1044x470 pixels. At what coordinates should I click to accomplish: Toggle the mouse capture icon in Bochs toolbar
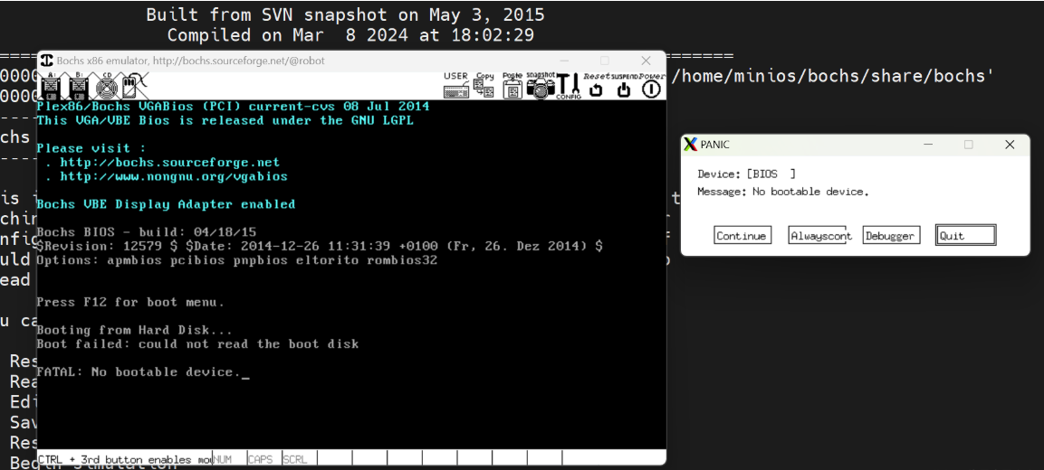point(133,86)
